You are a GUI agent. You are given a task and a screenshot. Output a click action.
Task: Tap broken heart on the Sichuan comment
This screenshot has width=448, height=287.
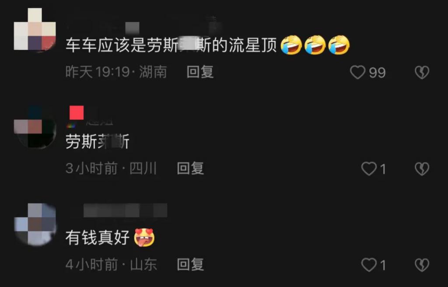coord(422,168)
